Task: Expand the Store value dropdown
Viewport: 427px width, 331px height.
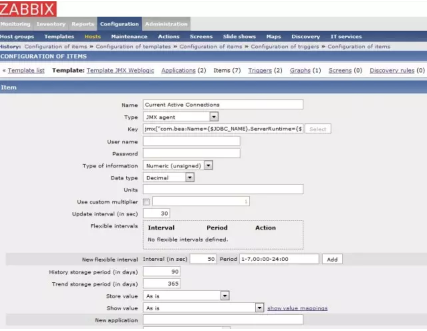Action: pyautogui.click(x=186, y=296)
